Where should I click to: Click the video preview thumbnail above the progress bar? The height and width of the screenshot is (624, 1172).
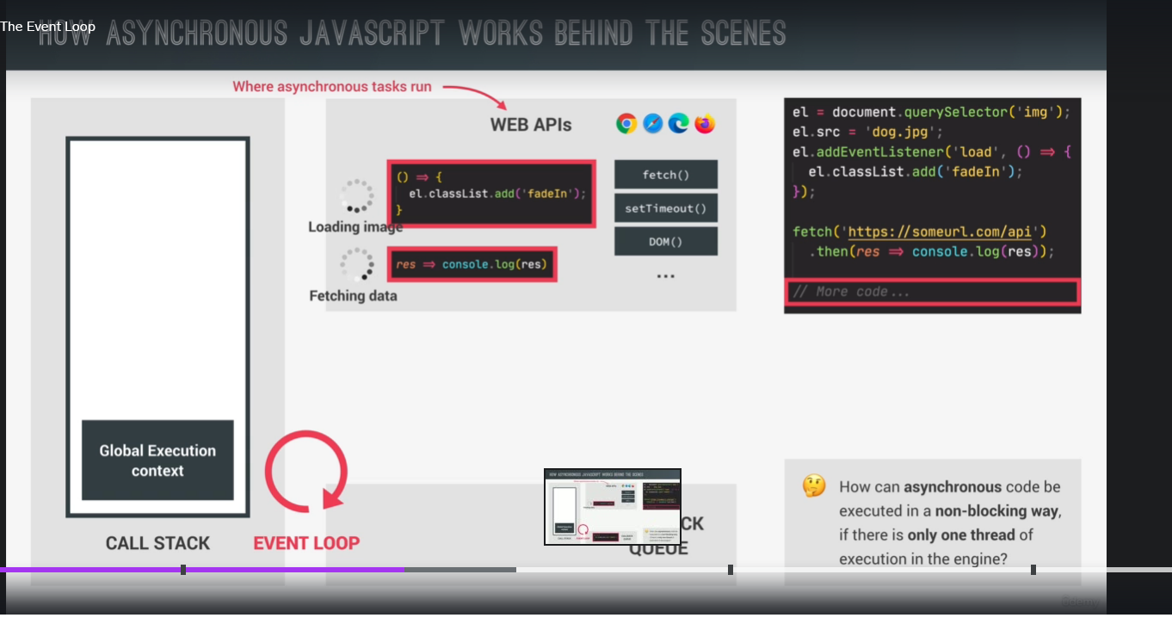tap(613, 507)
